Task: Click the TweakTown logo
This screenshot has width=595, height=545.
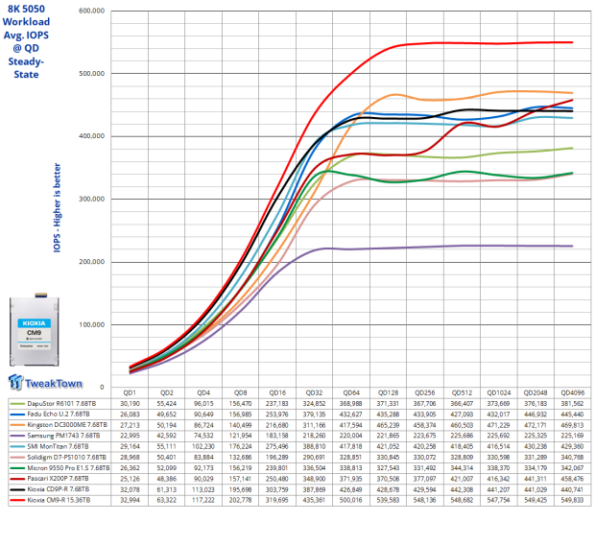Action: pos(45,383)
